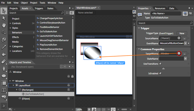Click TargetName ellipsis browse button
194x111 pixels.
tap(184, 54)
